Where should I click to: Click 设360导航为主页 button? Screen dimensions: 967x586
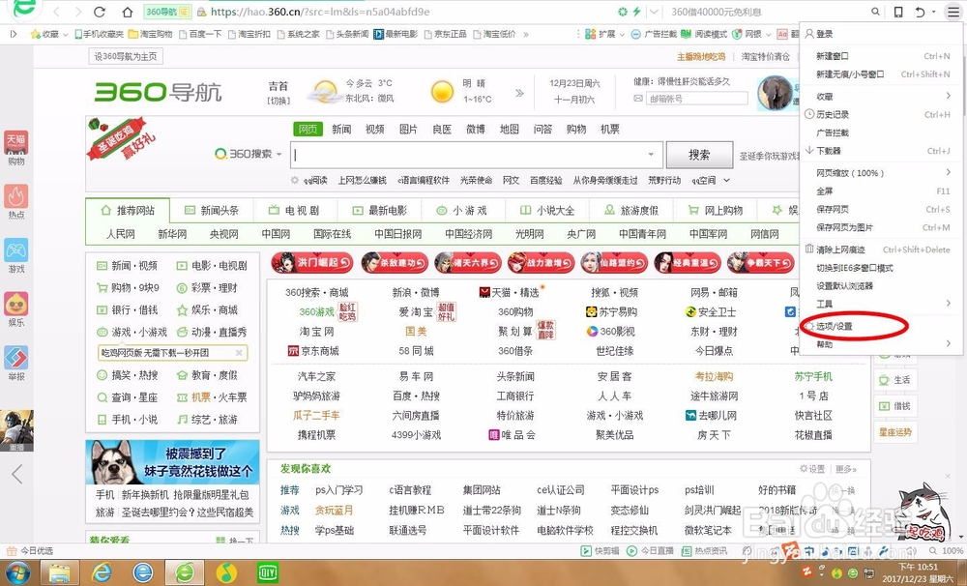126,57
